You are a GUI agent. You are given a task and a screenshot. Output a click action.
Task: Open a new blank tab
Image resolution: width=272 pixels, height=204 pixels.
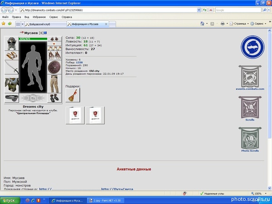pyautogui.click(x=112, y=24)
